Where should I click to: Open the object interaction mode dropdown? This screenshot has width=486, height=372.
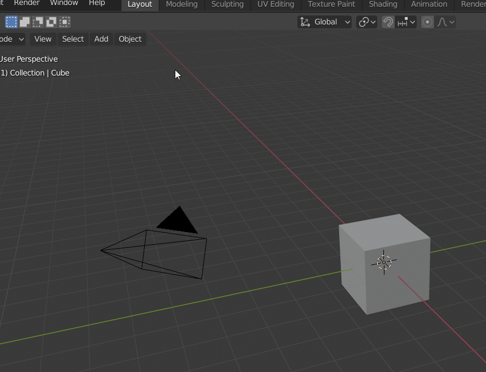click(12, 39)
